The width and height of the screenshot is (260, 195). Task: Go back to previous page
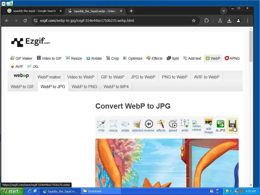tap(7, 21)
